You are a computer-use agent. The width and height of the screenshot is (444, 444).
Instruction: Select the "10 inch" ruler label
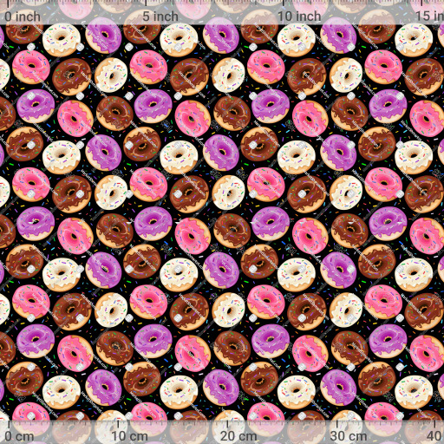point(299,16)
